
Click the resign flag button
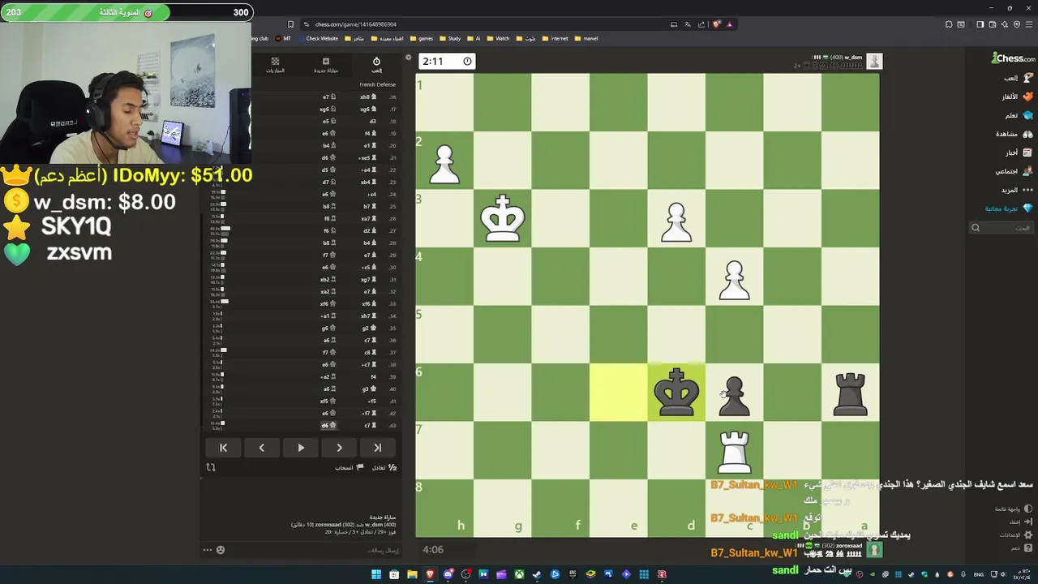pyautogui.click(x=349, y=467)
